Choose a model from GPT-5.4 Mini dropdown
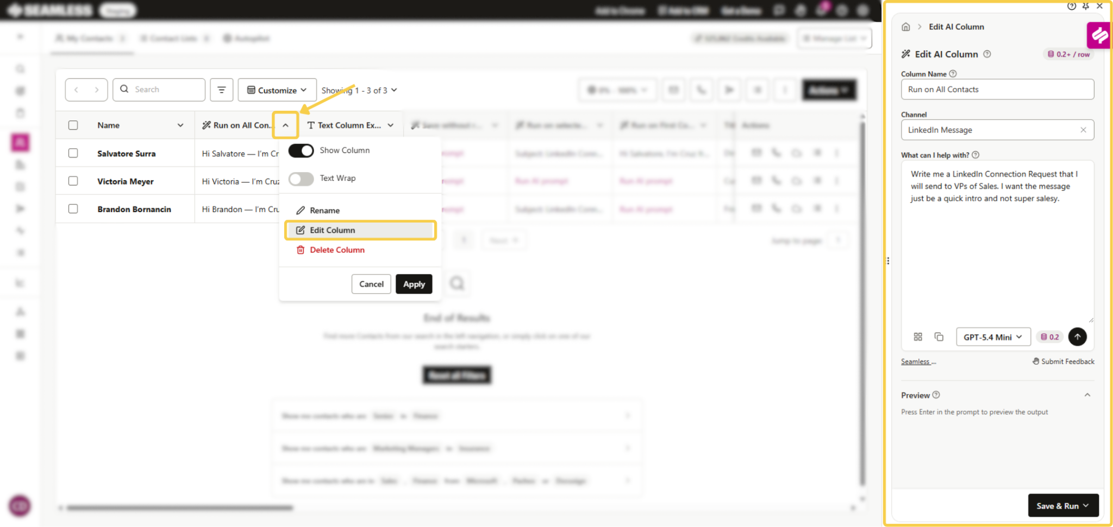The height and width of the screenshot is (527, 1113). tap(993, 337)
